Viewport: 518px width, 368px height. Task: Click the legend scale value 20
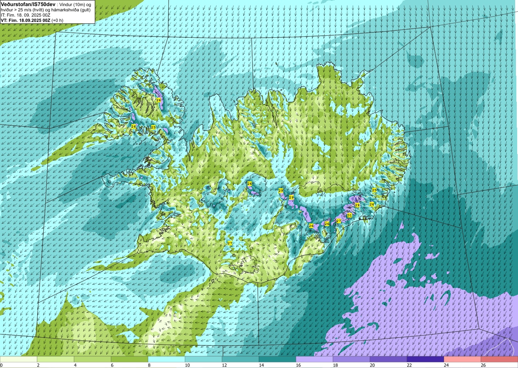pos(372,365)
